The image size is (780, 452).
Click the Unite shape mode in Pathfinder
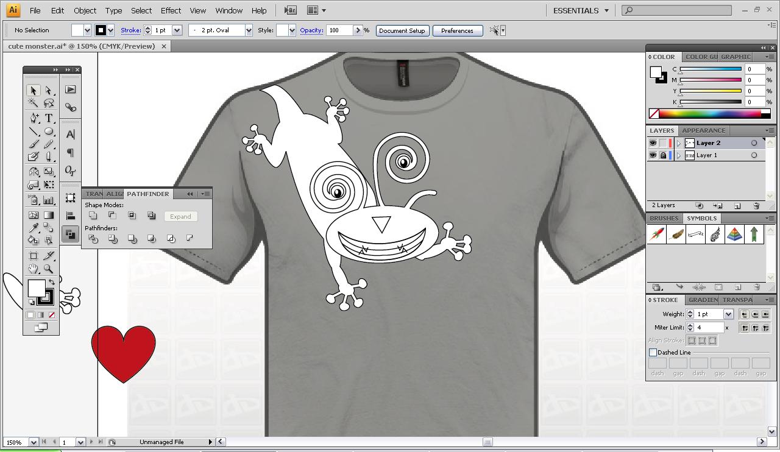tap(93, 216)
